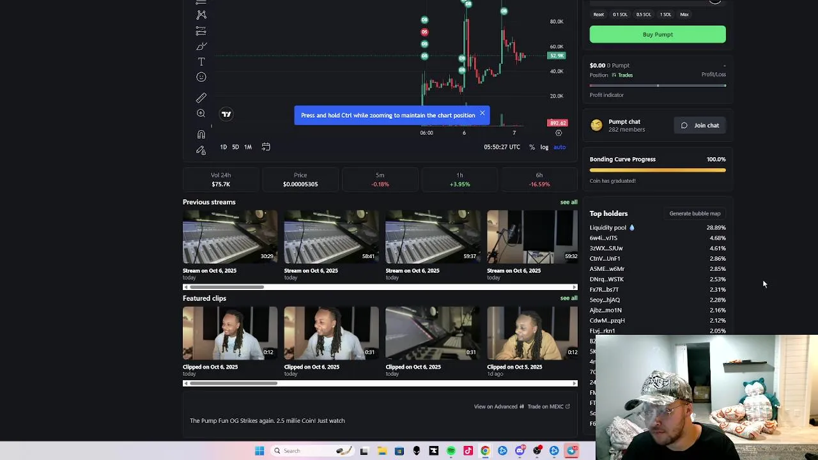Viewport: 818px width, 460px height.
Task: Open the go-to-date calendar icon
Action: coord(266,147)
